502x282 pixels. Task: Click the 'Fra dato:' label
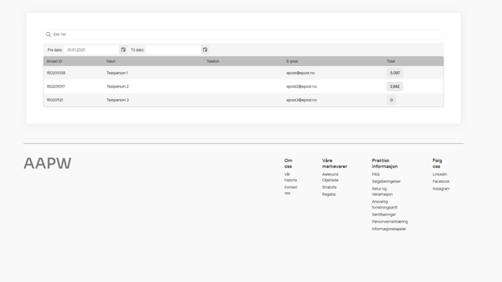(x=55, y=50)
